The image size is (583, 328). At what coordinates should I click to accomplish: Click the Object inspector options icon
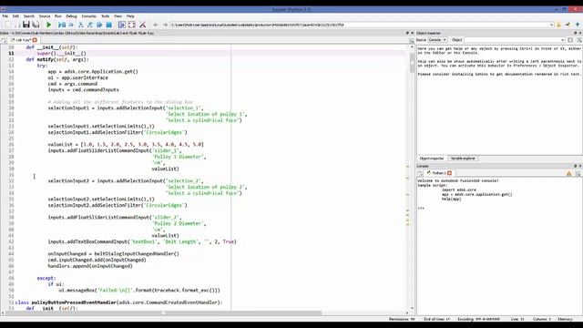(x=579, y=40)
